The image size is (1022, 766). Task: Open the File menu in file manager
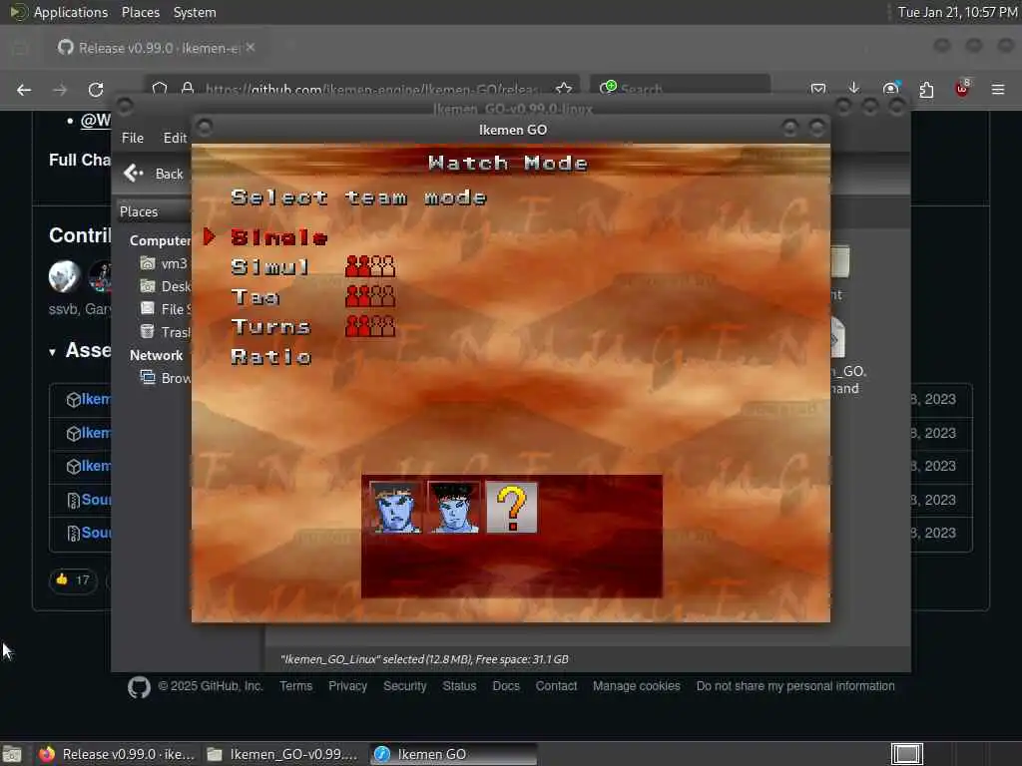pos(133,138)
